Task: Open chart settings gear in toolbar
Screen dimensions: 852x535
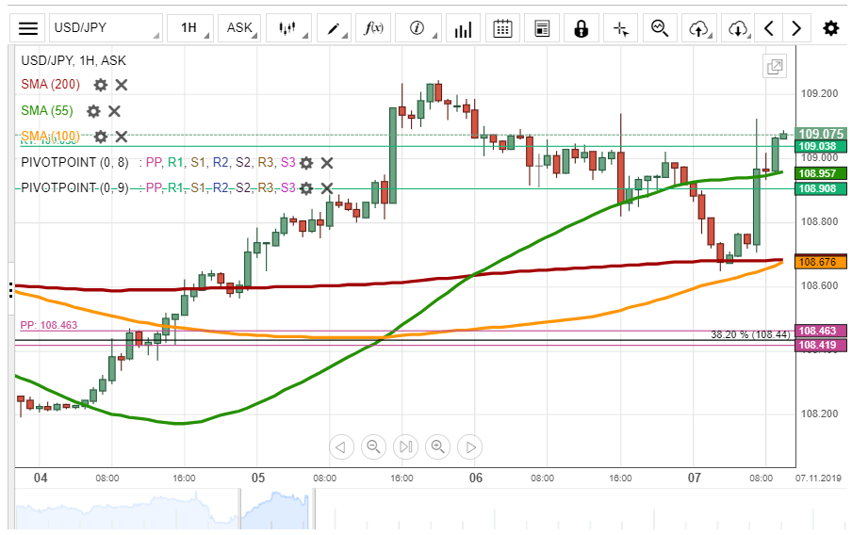Action: tap(830, 28)
